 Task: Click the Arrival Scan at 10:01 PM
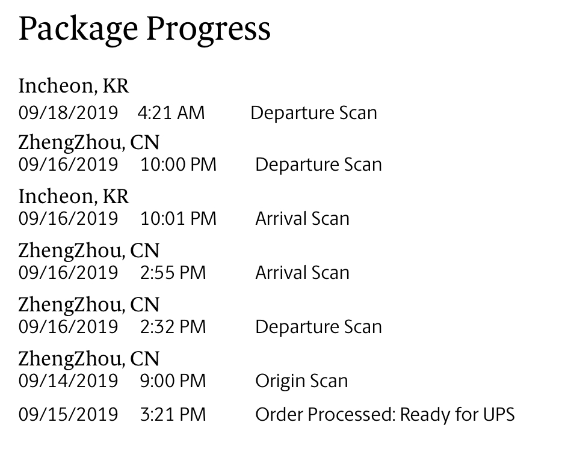pos(302,219)
